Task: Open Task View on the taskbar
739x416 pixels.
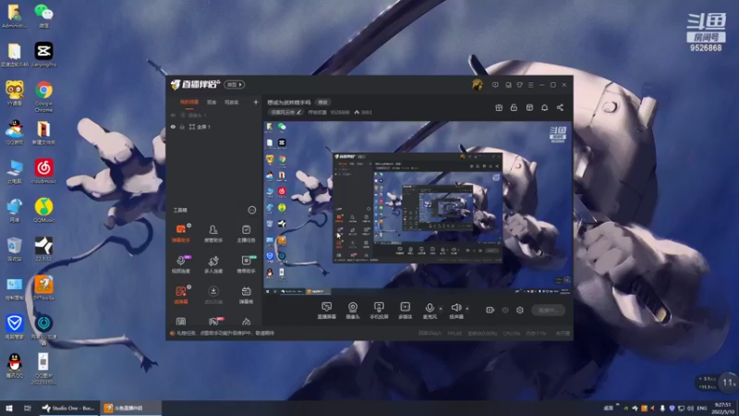Action: point(28,408)
